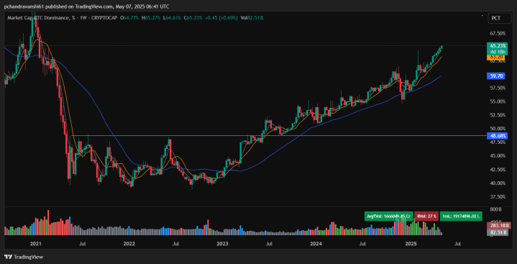Click the 47.50% price axis label
Viewport: 517px width, 264px height.
tap(498, 142)
